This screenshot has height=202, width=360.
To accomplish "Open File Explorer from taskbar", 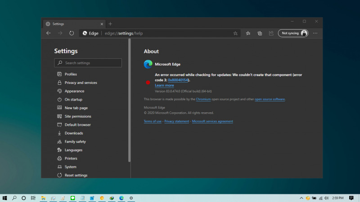I will coord(43,198).
